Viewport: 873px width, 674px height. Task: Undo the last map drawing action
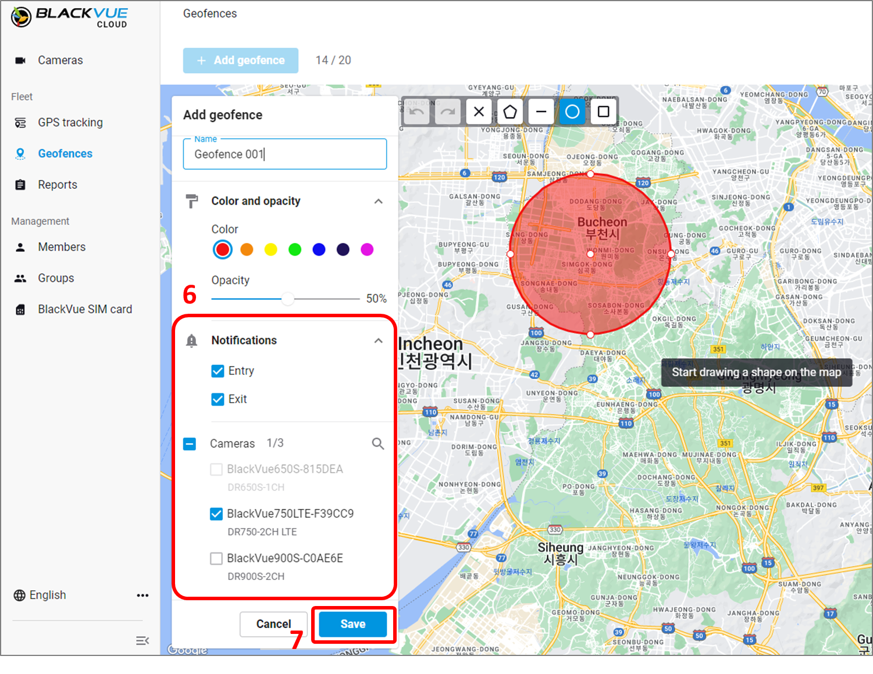[416, 112]
